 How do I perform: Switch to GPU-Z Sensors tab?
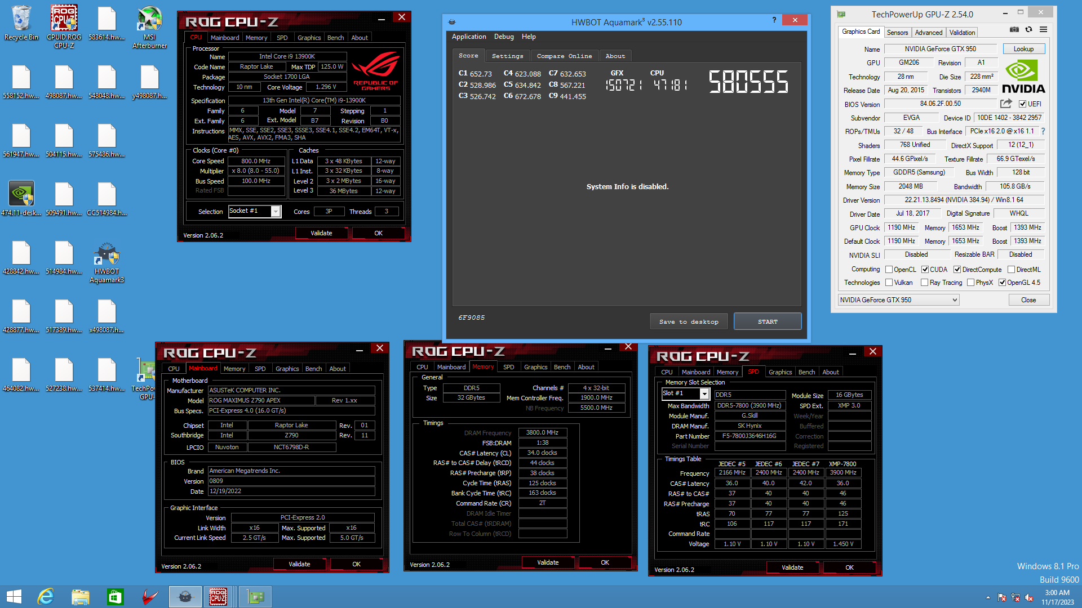897,33
